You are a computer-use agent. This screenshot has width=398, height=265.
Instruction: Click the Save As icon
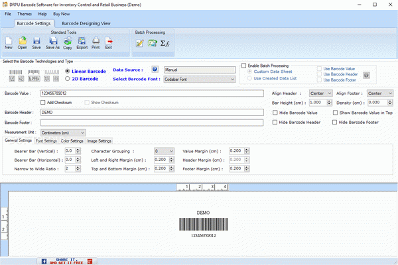click(x=53, y=42)
